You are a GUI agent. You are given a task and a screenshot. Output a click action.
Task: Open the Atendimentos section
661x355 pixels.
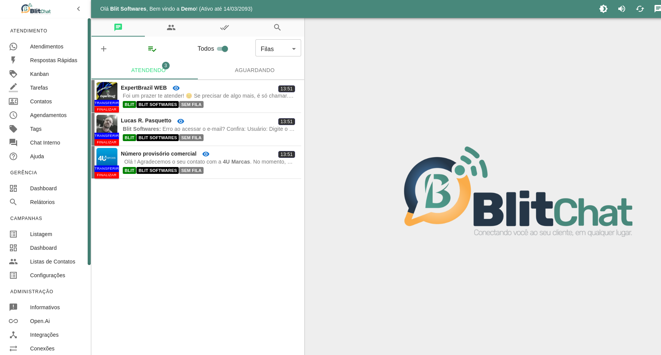tap(47, 47)
